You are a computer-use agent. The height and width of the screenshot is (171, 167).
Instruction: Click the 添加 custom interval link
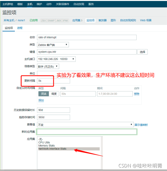coord(41,100)
